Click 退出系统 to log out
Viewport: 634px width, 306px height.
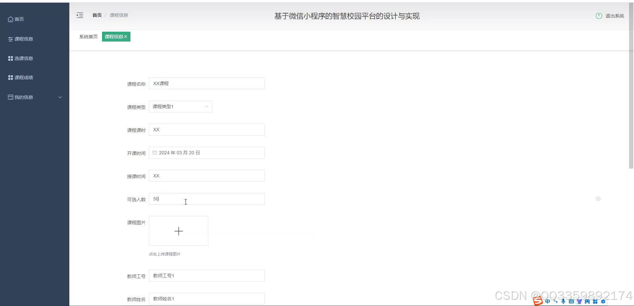point(615,16)
